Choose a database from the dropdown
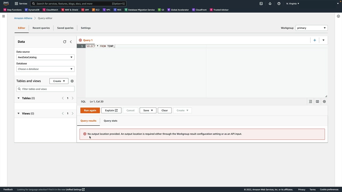The width and height of the screenshot is (342, 192). click(45, 69)
